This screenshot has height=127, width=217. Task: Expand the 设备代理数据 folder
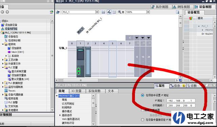click(3, 94)
